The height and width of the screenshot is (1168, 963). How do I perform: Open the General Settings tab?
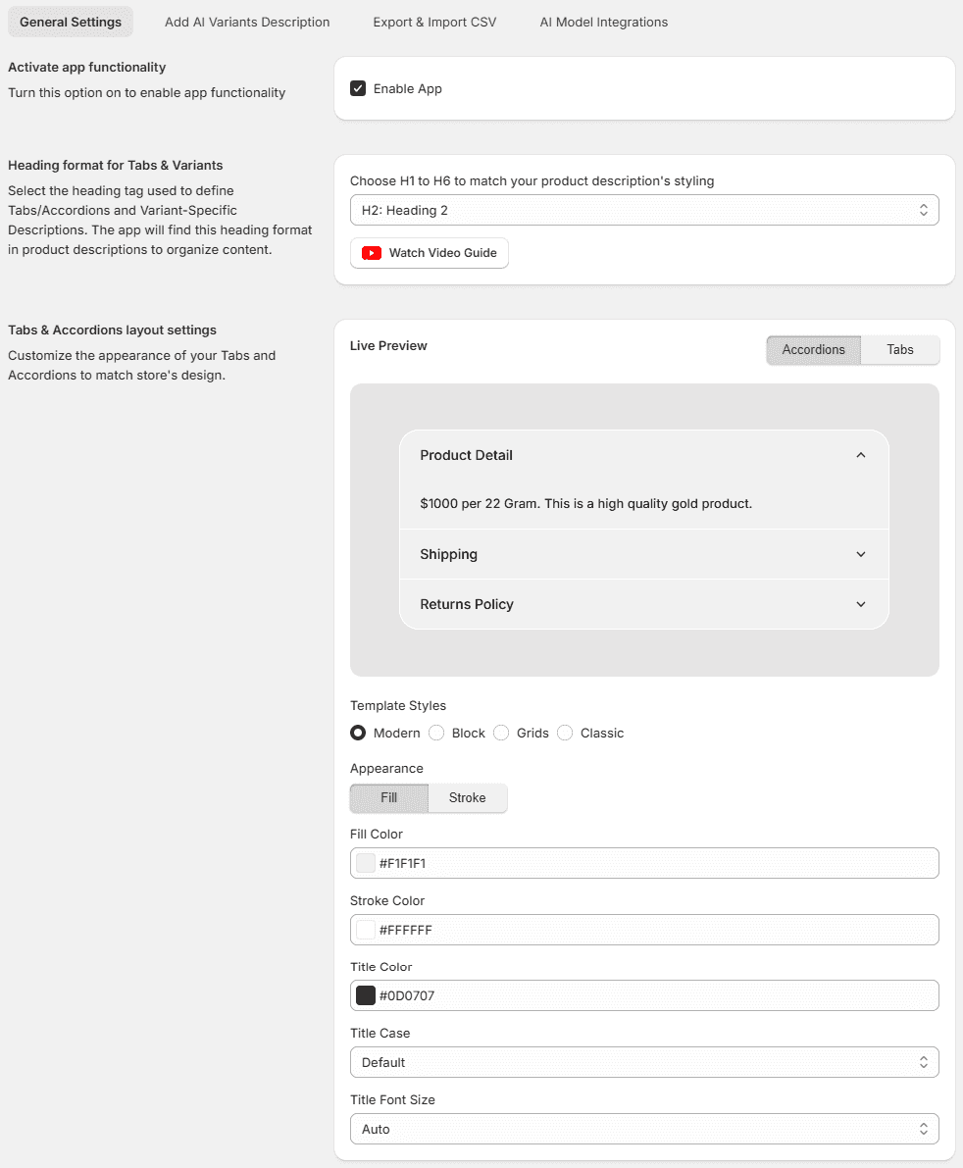(x=70, y=22)
